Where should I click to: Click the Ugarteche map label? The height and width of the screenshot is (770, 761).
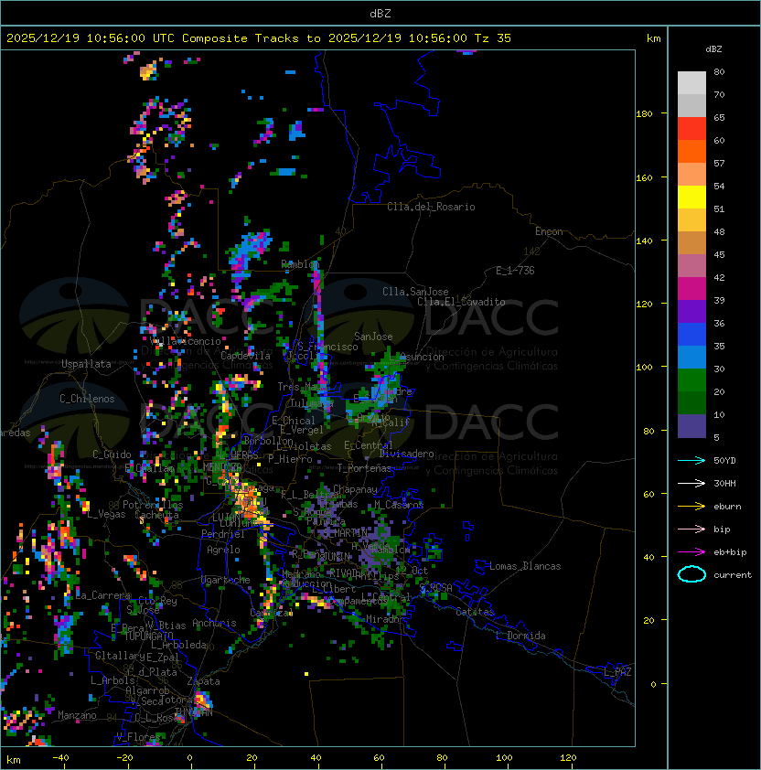pos(226,580)
